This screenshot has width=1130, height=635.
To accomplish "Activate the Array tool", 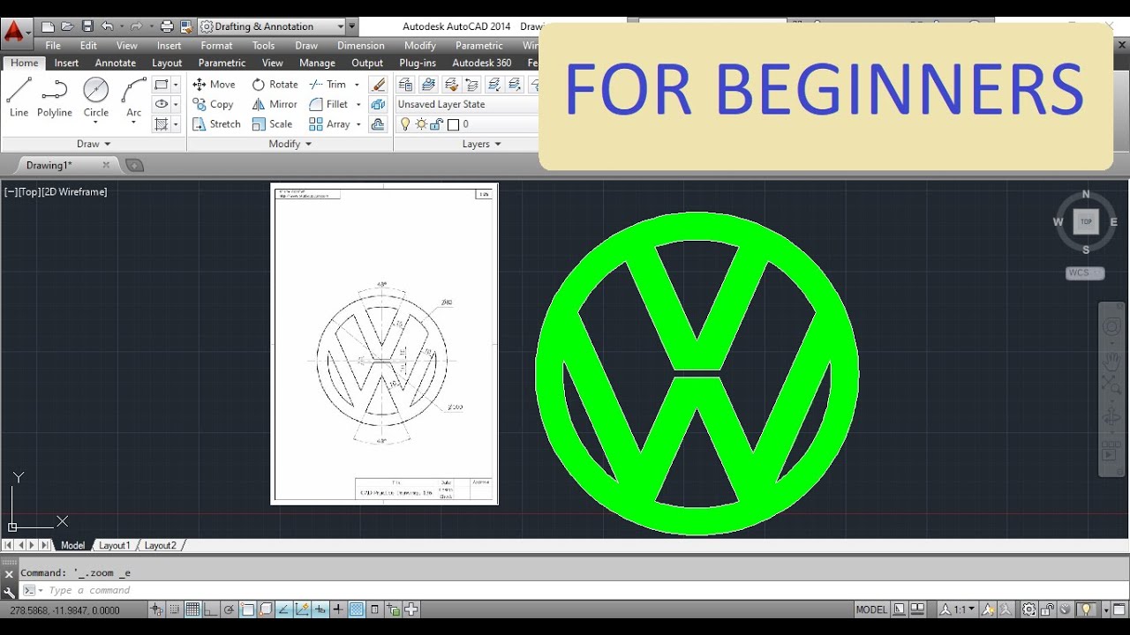I will point(329,124).
